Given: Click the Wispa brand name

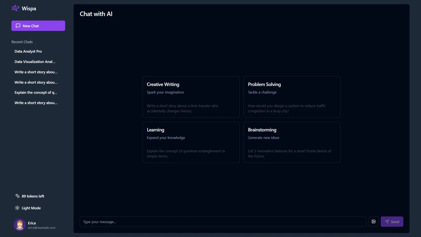Looking at the screenshot, I should pyautogui.click(x=29, y=9).
